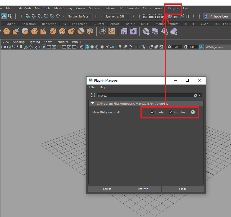Open the plug-in search history dropdown arrow
Screen dimensions: 231x217
click(200, 95)
